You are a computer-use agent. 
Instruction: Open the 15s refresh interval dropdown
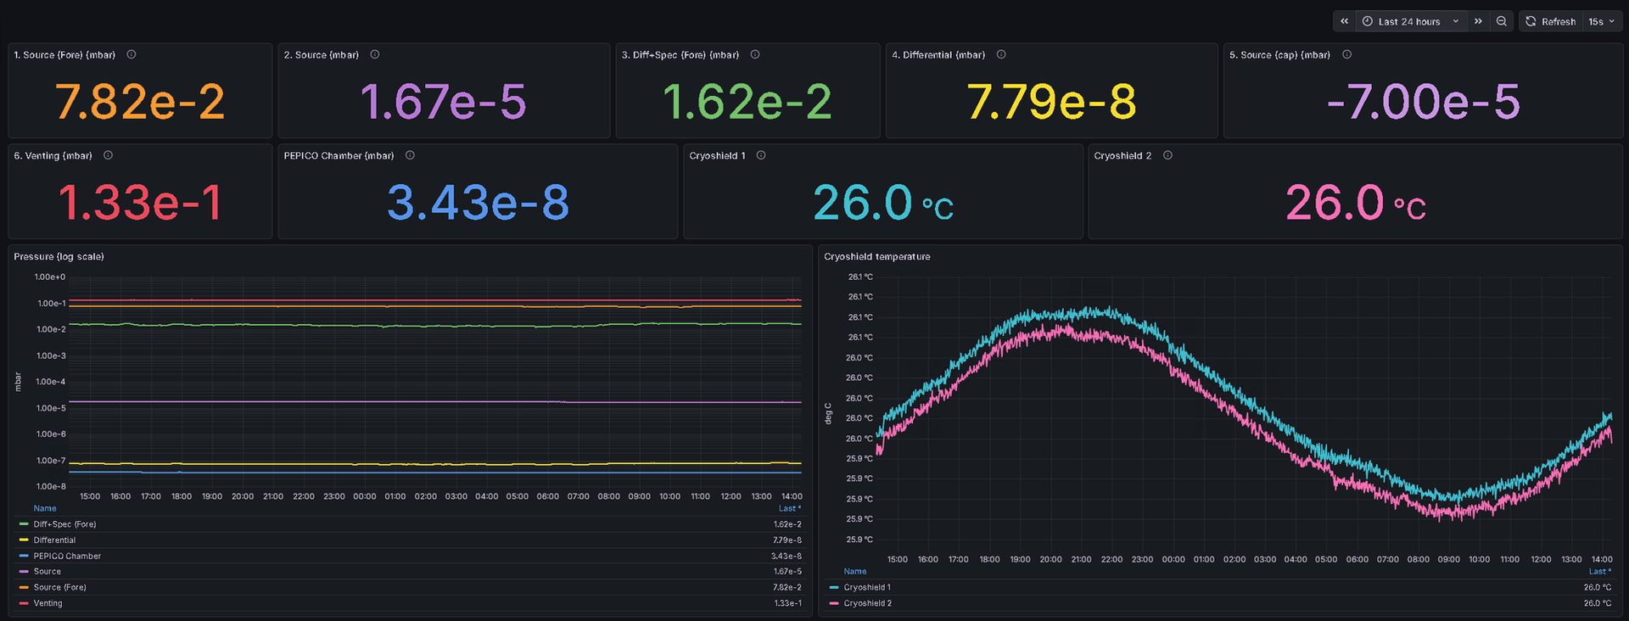click(x=1602, y=21)
